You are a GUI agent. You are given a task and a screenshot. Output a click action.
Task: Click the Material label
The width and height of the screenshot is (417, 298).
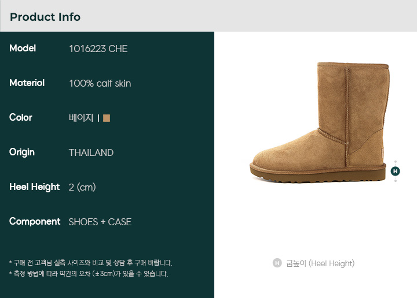click(27, 83)
